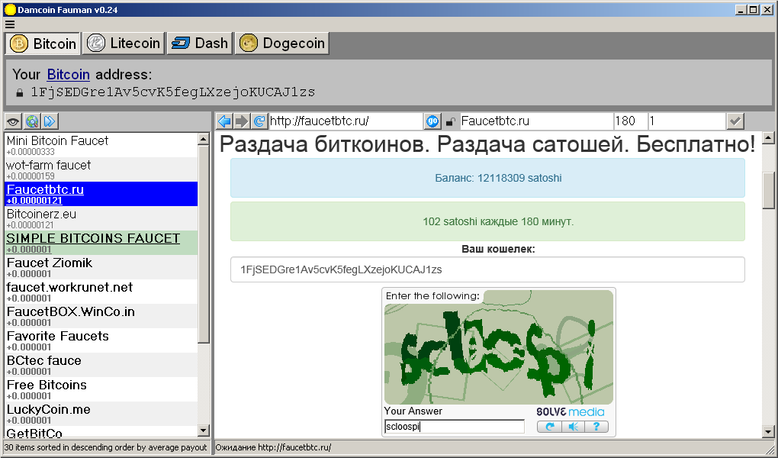778x458 pixels.
Task: Click the blue 'go' button
Action: click(x=432, y=121)
